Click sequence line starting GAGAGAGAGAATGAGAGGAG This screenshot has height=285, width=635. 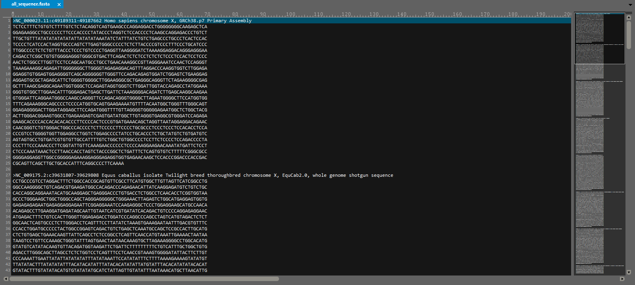coord(110,205)
